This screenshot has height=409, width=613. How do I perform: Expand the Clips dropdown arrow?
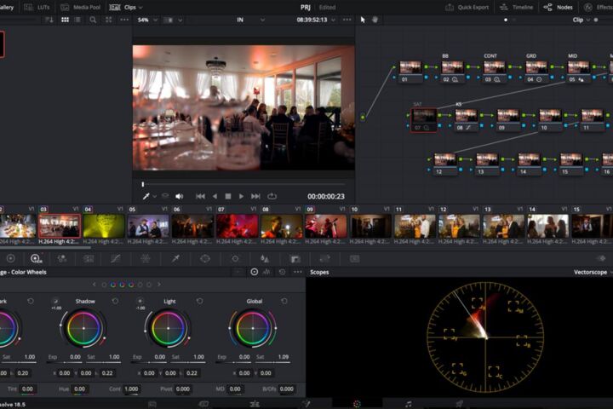click(140, 8)
